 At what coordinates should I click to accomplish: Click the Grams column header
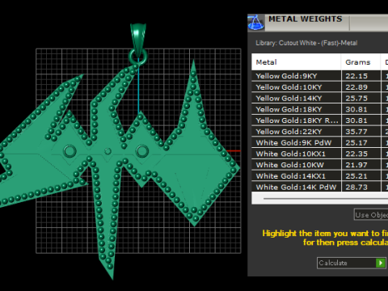tap(361, 62)
